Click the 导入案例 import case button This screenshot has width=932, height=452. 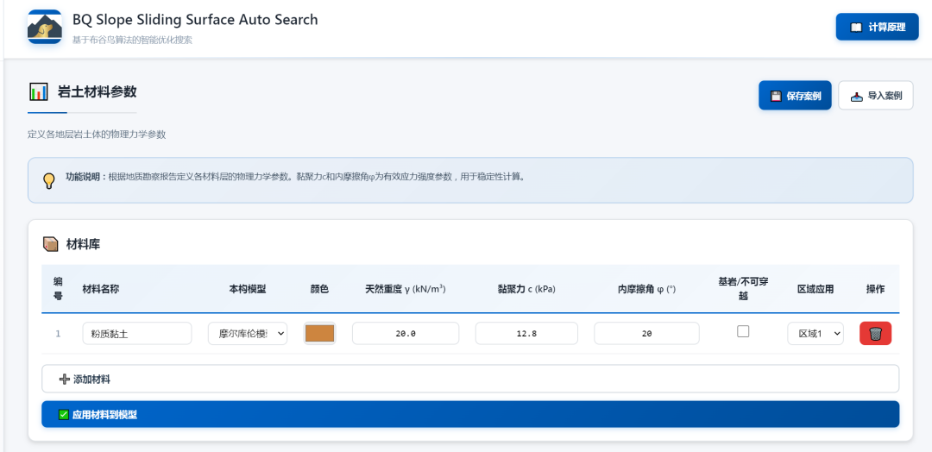[x=876, y=96]
